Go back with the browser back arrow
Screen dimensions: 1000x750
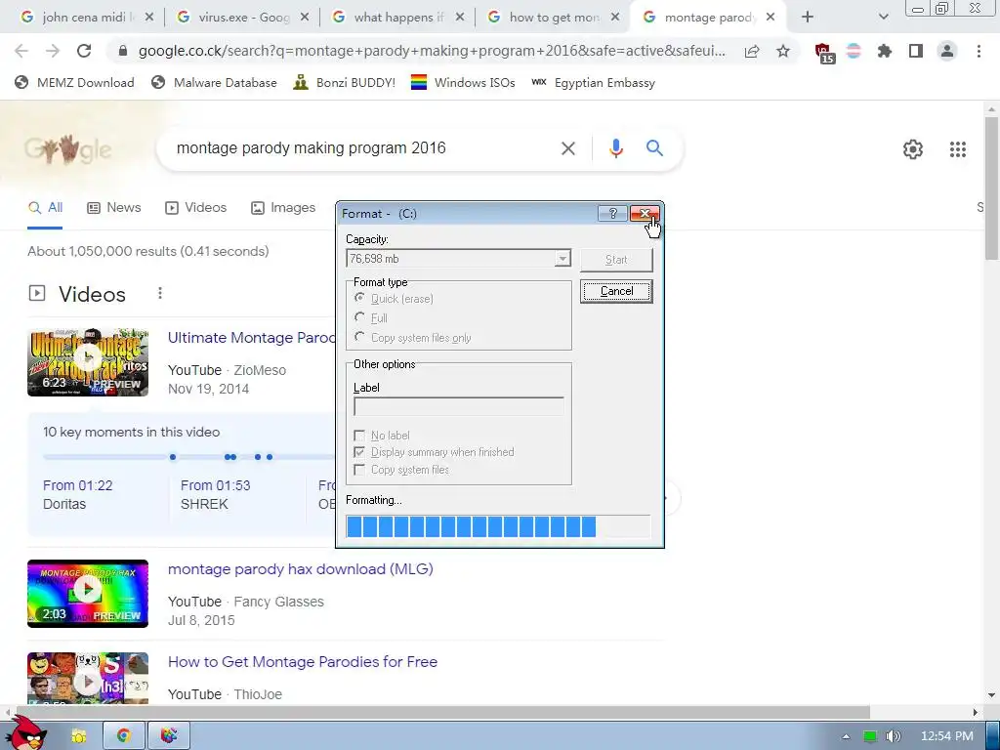pos(21,51)
